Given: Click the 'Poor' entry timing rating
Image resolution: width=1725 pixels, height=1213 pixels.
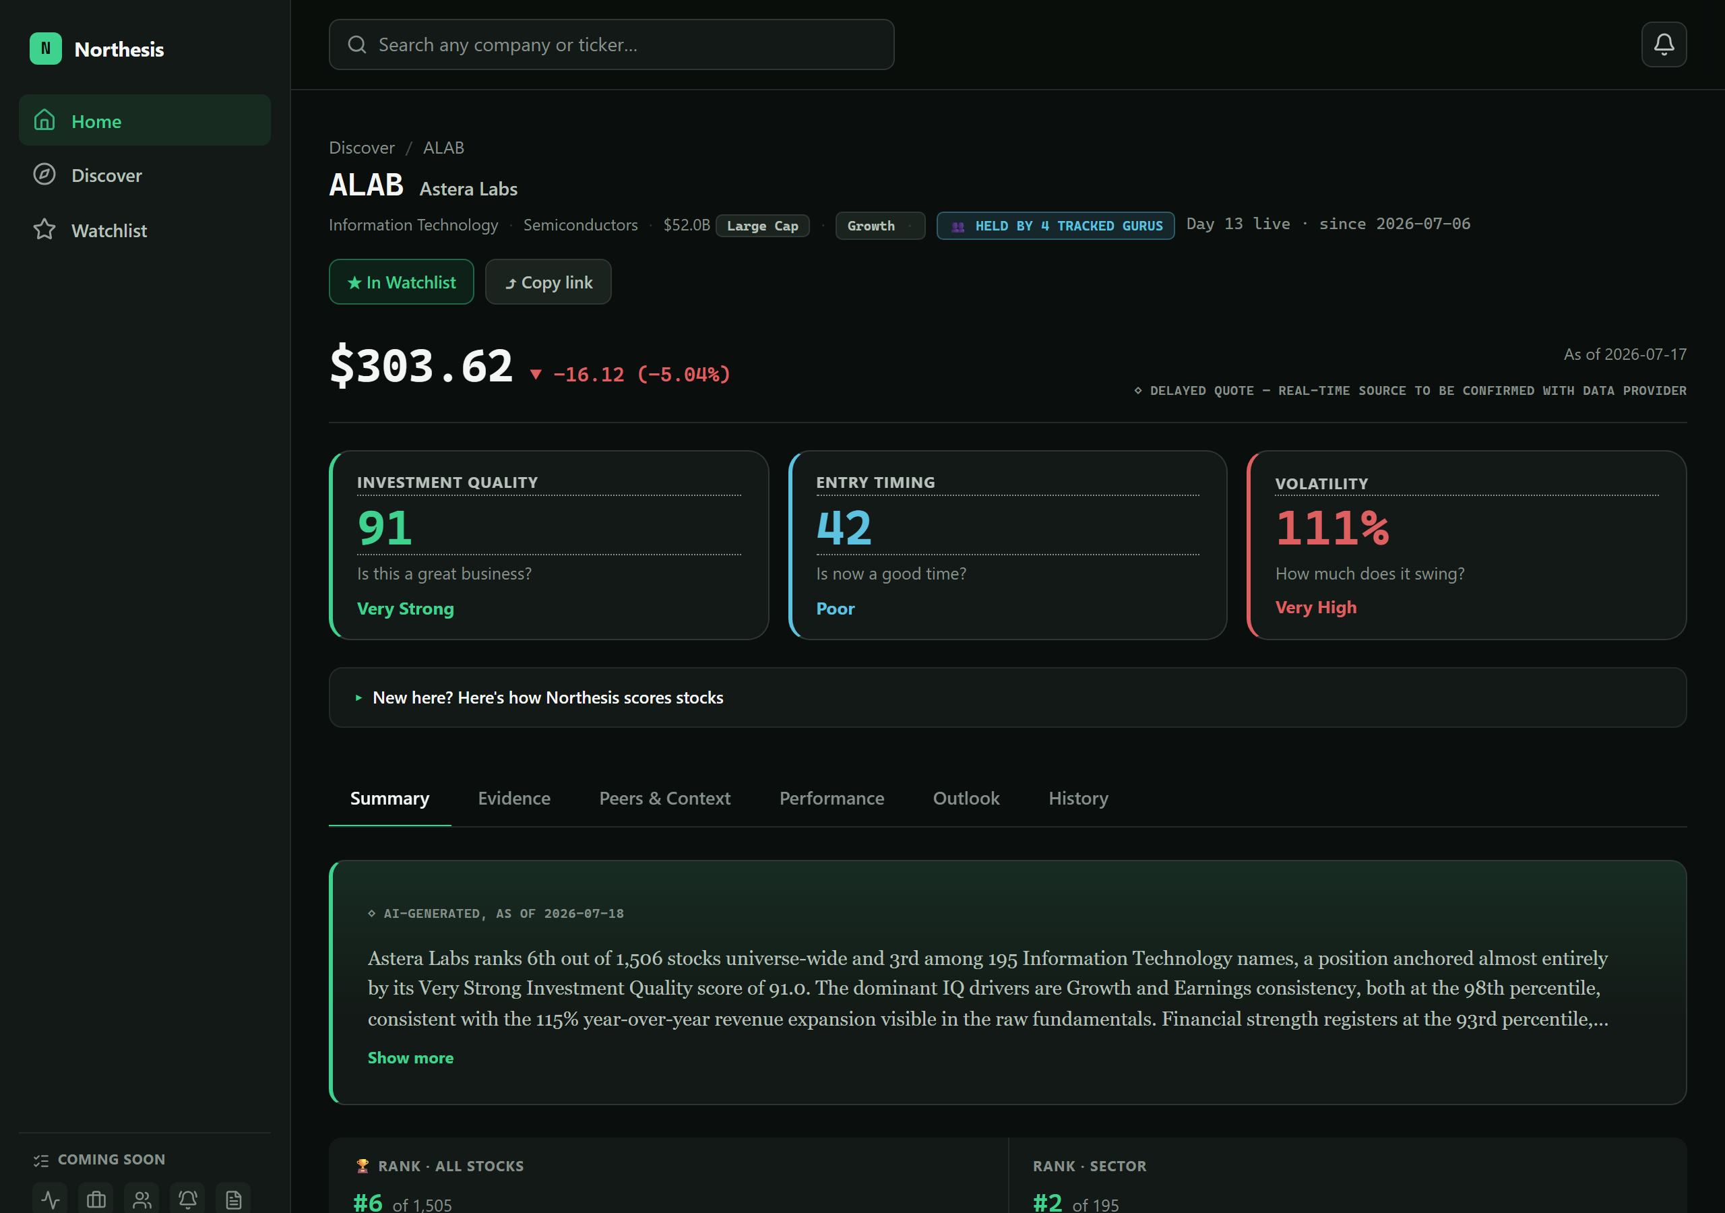Looking at the screenshot, I should (x=836, y=609).
